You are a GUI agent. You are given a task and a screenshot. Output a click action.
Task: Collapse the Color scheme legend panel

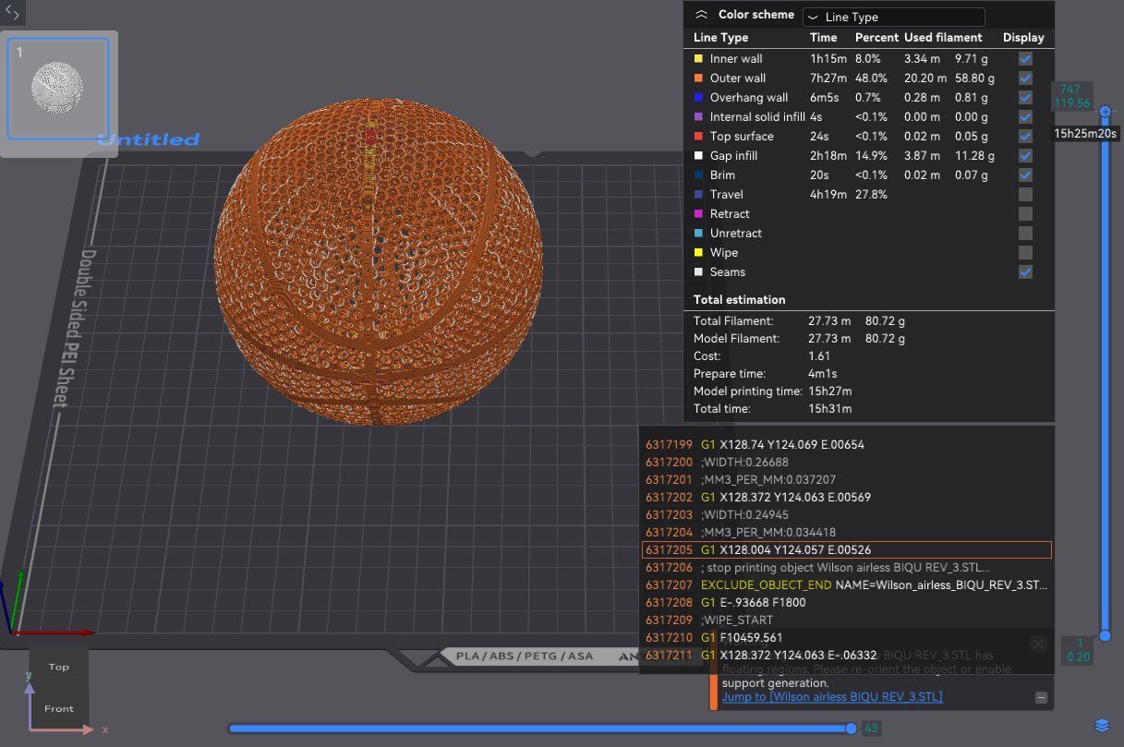(x=701, y=15)
